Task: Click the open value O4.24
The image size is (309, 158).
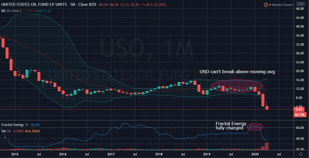Action: [103, 5]
